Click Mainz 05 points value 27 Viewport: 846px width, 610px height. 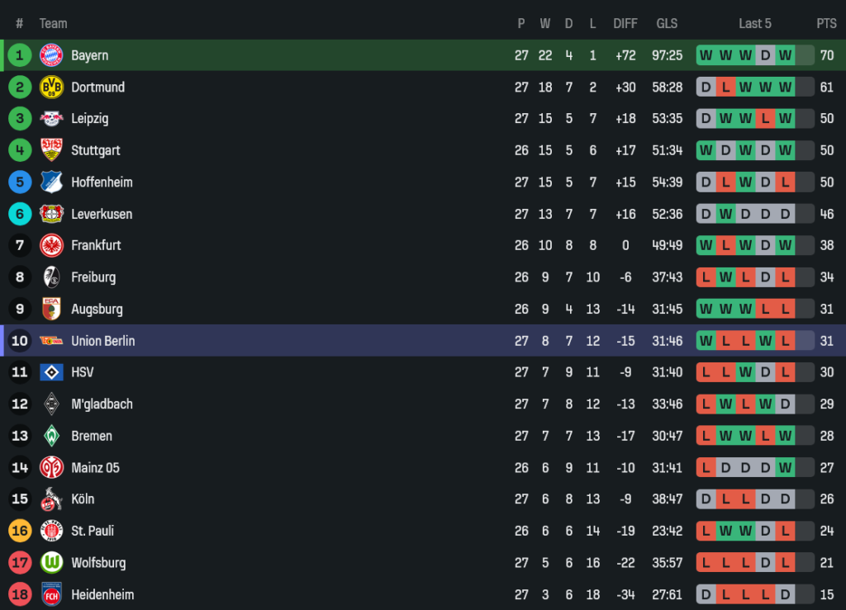pyautogui.click(x=826, y=468)
